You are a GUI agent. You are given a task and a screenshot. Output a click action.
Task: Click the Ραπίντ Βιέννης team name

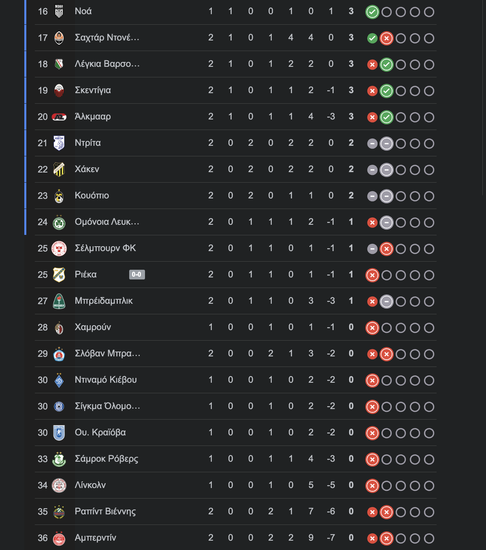pyautogui.click(x=105, y=512)
